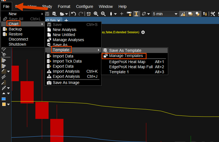Open the study settings gear icon
This screenshot has height=142, width=219.
coord(143,32)
